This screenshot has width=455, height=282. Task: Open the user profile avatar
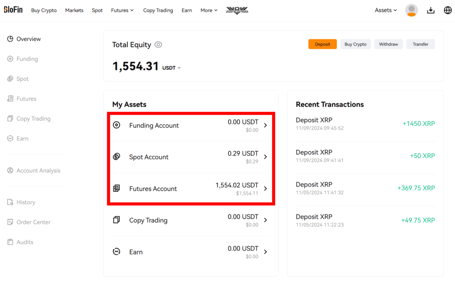[x=411, y=10]
